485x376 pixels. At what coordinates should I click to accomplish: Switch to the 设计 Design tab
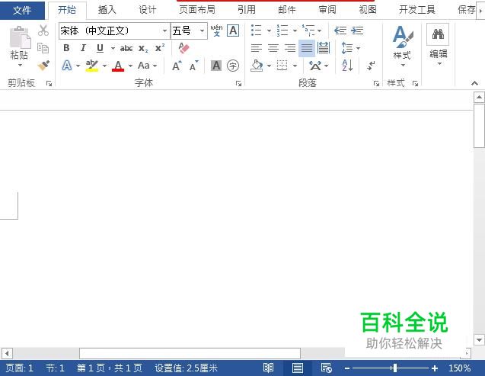coord(147,10)
